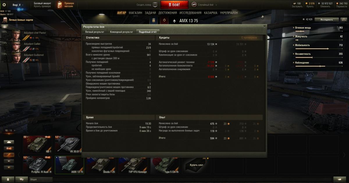Open the settings gear menu
The height and width of the screenshot is (183, 349).
click(4, 5)
